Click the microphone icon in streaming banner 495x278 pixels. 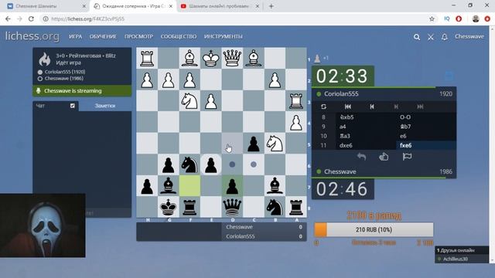click(x=39, y=91)
